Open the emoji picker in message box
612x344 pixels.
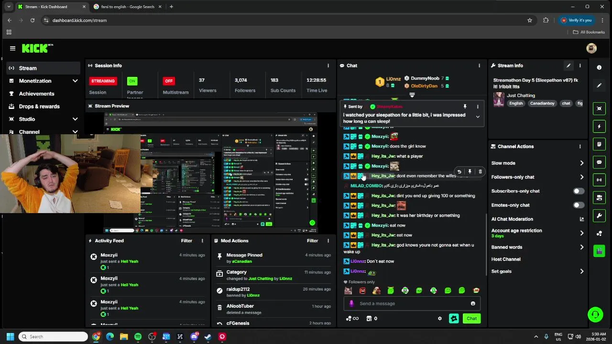tap(473, 303)
